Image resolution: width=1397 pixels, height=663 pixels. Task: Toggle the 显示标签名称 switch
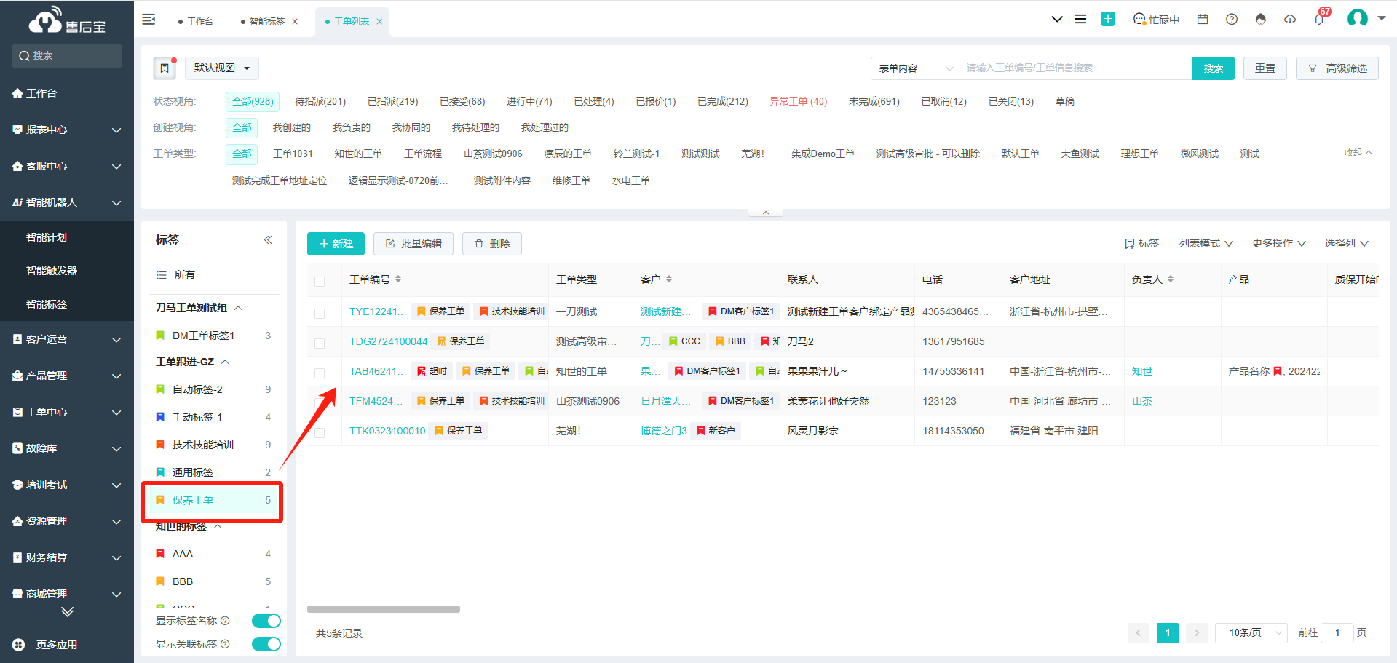(266, 621)
